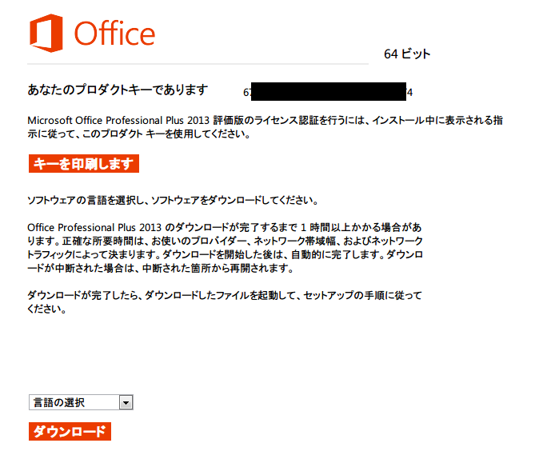Start the ダウンロード button

click(70, 431)
